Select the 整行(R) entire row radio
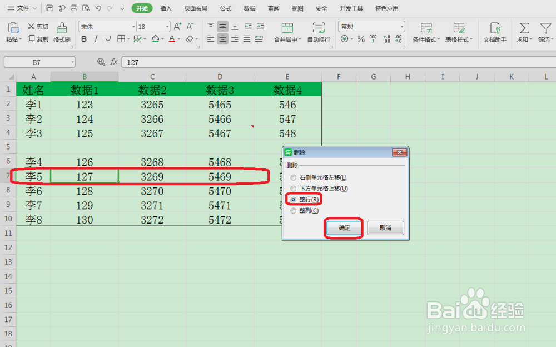 tap(293, 200)
